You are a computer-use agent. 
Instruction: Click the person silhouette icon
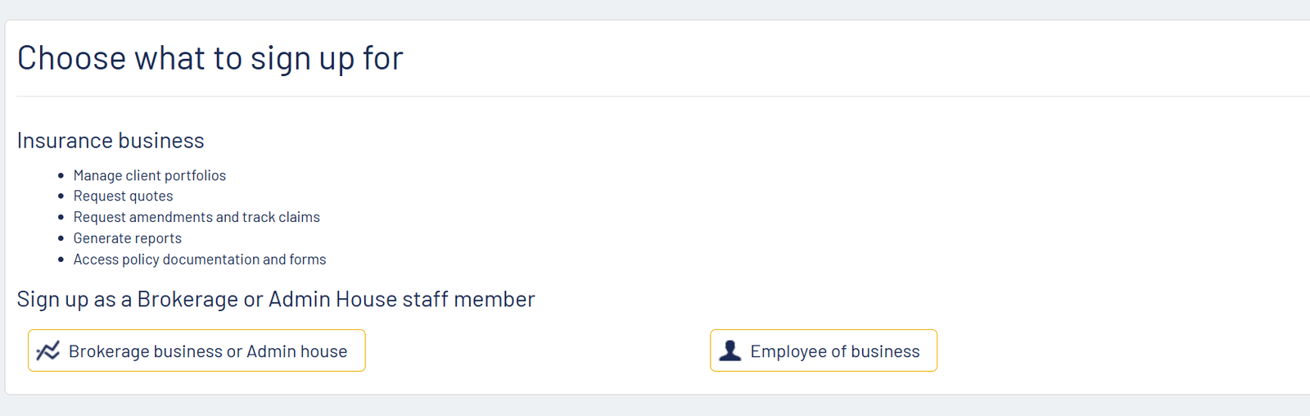pos(730,350)
